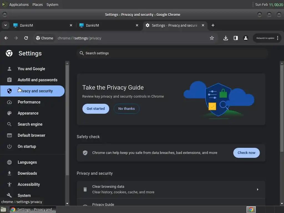
Task: Open Performance settings
Action: (32, 102)
